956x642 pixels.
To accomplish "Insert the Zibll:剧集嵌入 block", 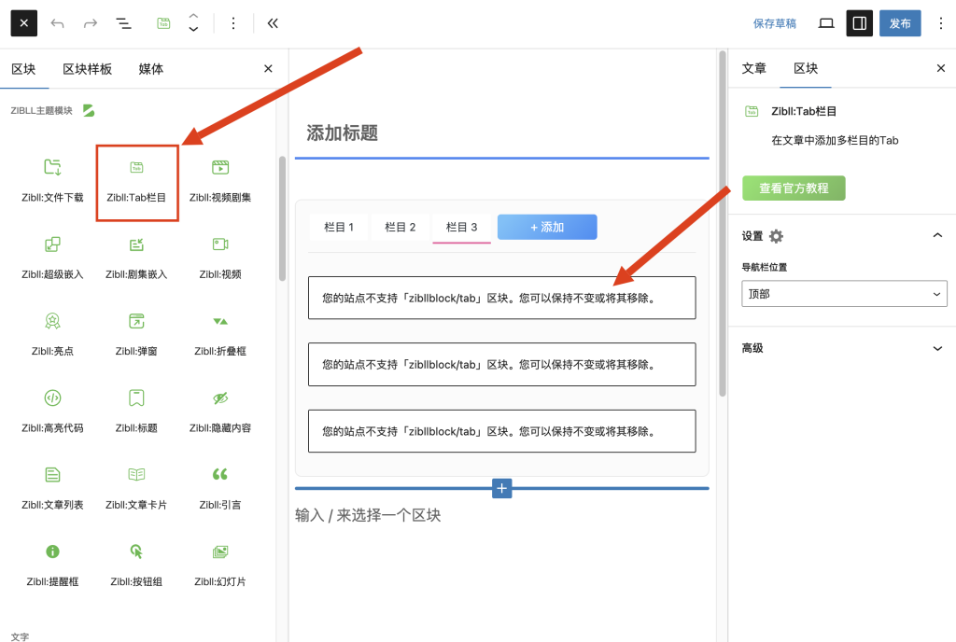I will pyautogui.click(x=136, y=258).
